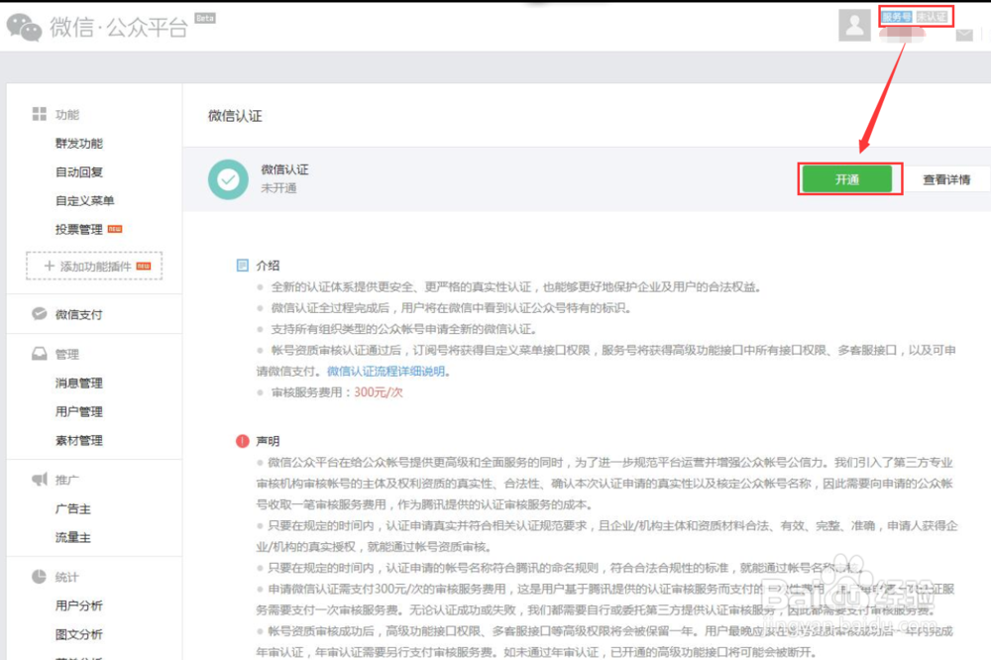Click the 功能 grid icon

click(40, 114)
